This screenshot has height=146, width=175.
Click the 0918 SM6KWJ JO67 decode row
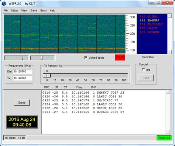click(x=83, y=93)
